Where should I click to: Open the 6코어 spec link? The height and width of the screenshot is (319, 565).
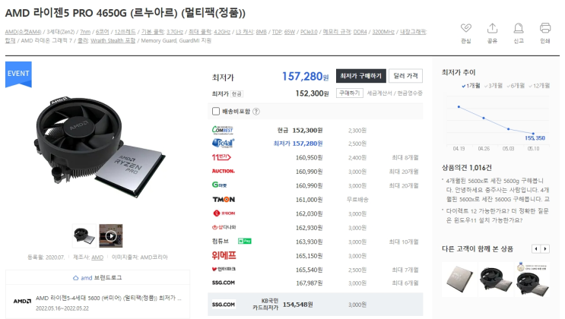pos(103,32)
